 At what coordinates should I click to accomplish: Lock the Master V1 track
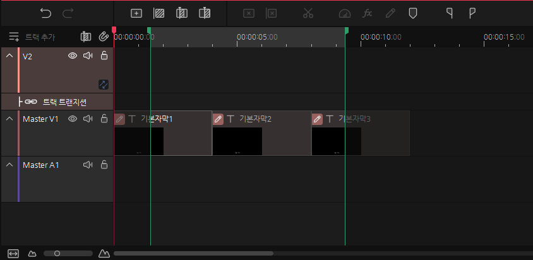(x=104, y=119)
